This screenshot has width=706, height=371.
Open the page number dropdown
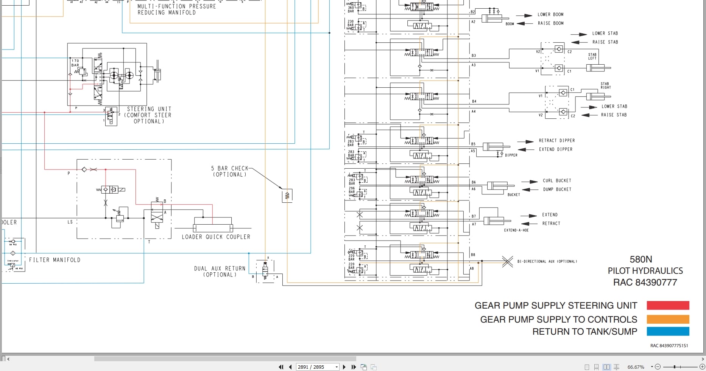tap(337, 367)
